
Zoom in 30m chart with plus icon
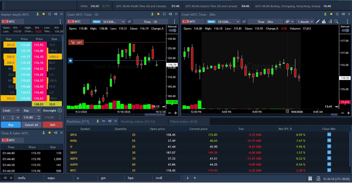pos(349,113)
